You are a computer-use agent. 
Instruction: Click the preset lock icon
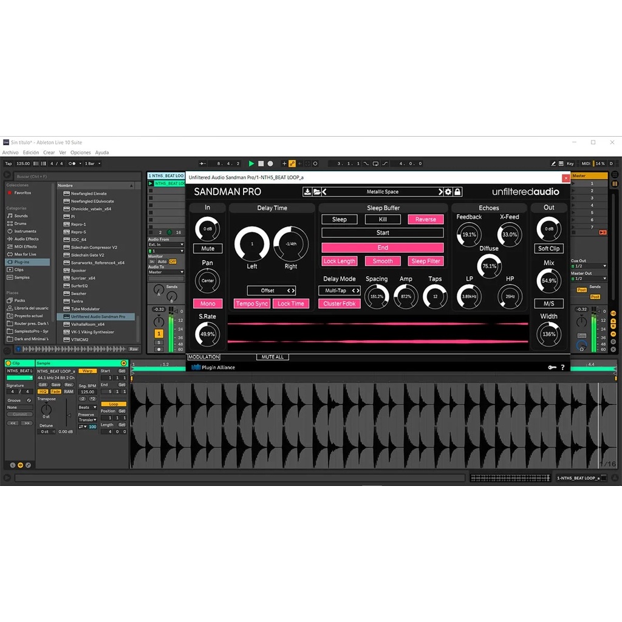457,192
